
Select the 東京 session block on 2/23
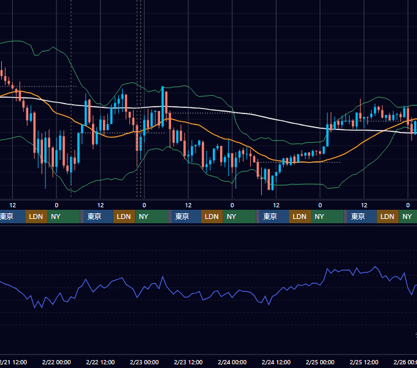pyautogui.click(x=186, y=217)
